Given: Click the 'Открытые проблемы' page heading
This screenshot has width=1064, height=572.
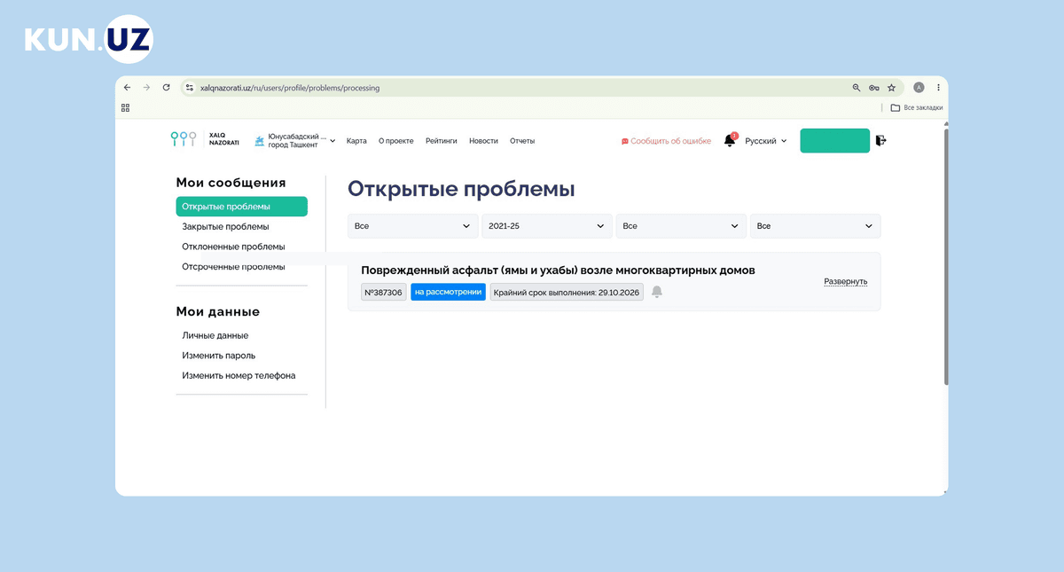Looking at the screenshot, I should (461, 189).
